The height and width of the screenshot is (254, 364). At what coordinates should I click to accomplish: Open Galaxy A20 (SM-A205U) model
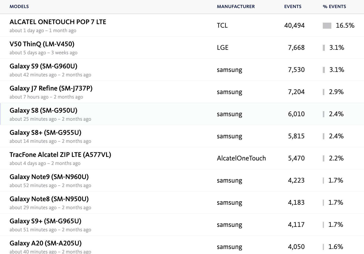pos(46,243)
